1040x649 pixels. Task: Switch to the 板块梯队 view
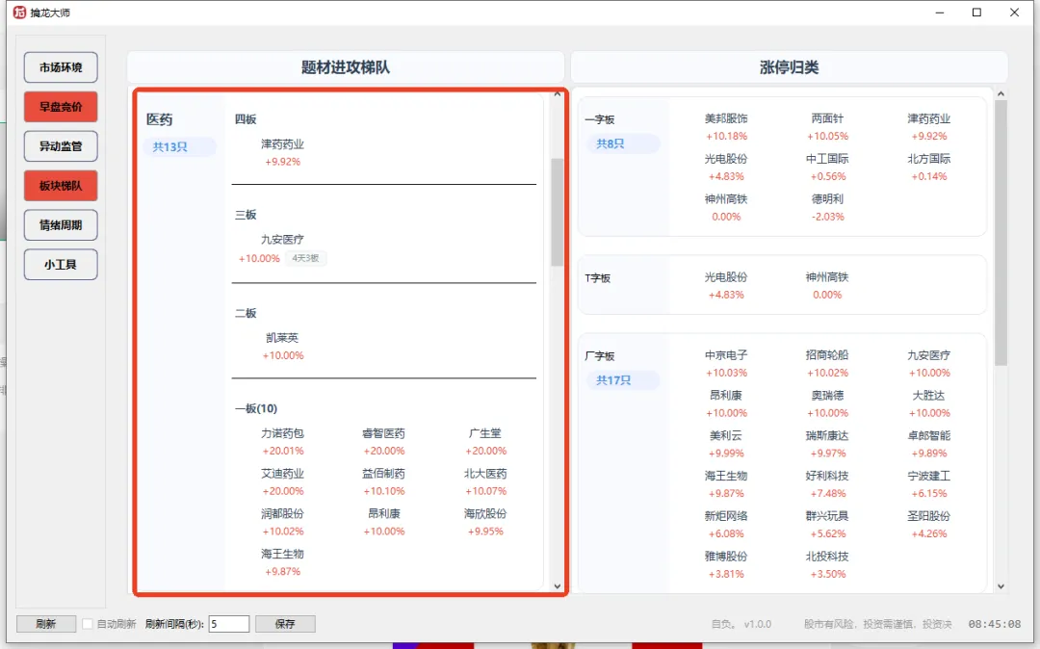click(61, 186)
